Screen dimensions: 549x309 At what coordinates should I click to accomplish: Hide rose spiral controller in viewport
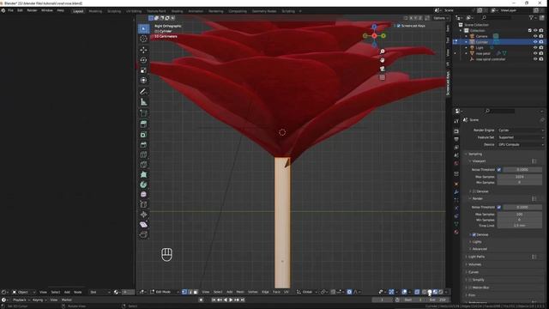535,59
